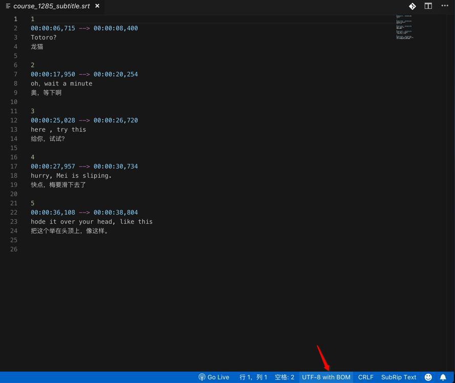This screenshot has height=383, width=455.
Task: Click the Go Live broadcast icon
Action: pyautogui.click(x=202, y=377)
